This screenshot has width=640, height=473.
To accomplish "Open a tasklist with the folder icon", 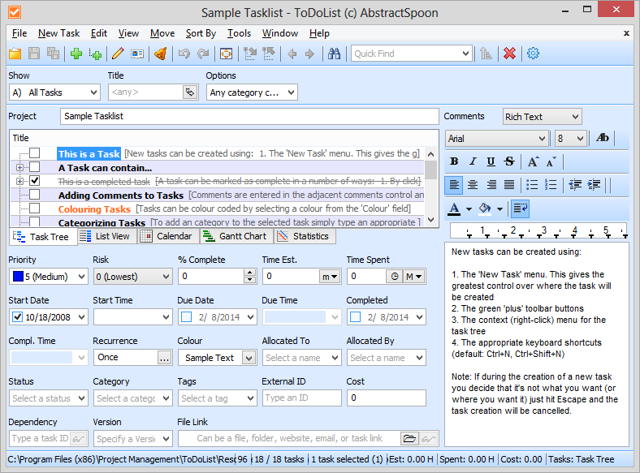I will click(15, 54).
